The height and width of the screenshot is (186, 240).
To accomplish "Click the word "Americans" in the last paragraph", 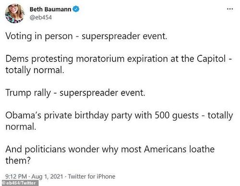I will coord(165,149).
